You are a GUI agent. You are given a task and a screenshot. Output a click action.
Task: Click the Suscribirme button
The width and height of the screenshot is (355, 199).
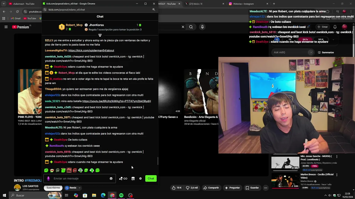pyautogui.click(x=53, y=188)
